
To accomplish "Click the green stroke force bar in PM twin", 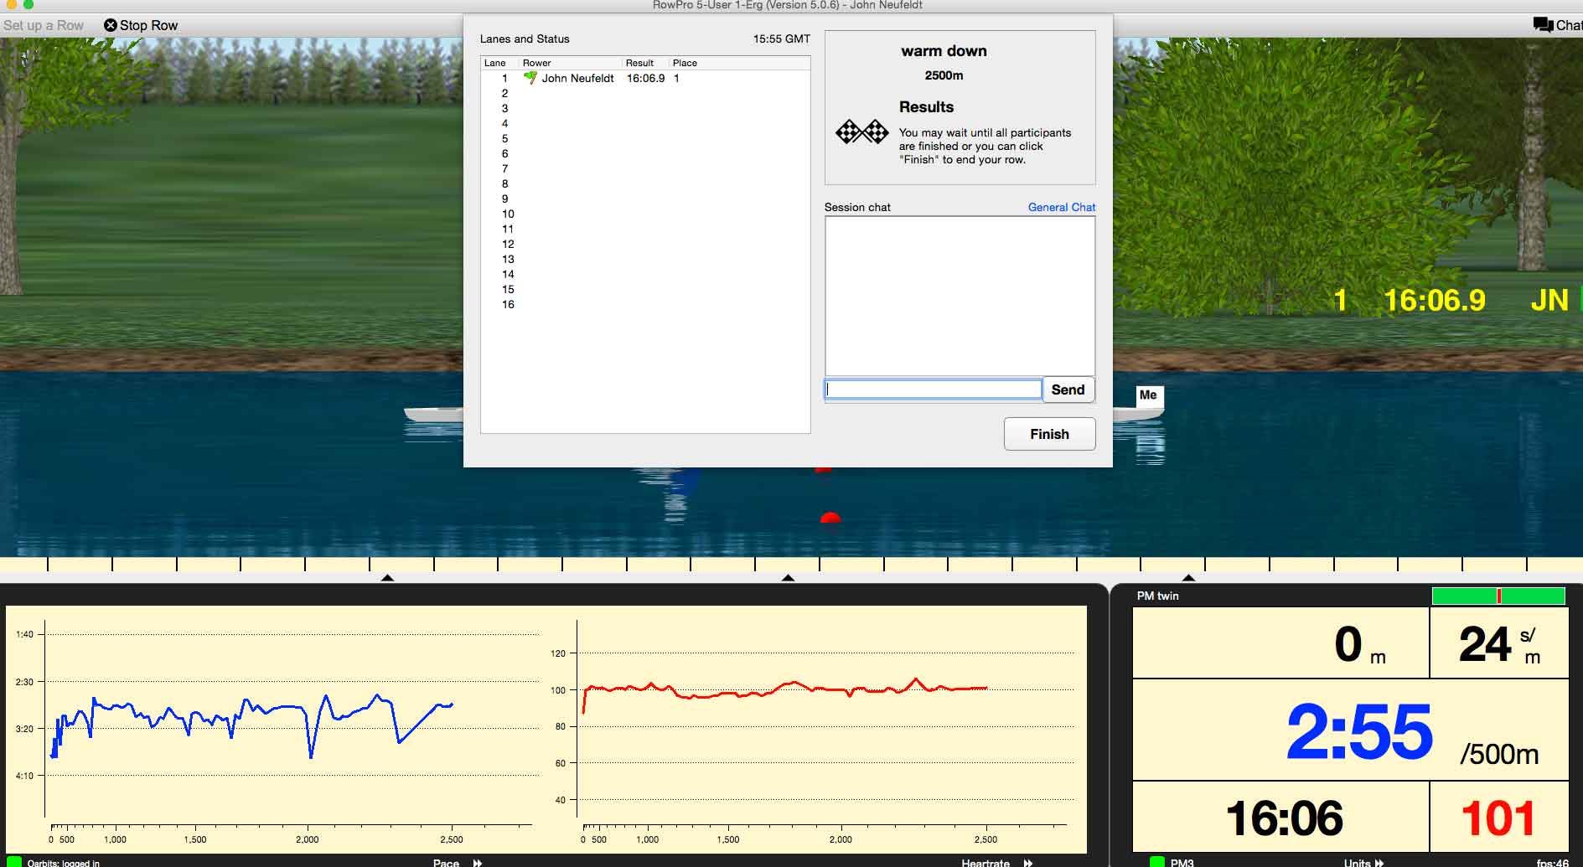I will pos(1498,596).
